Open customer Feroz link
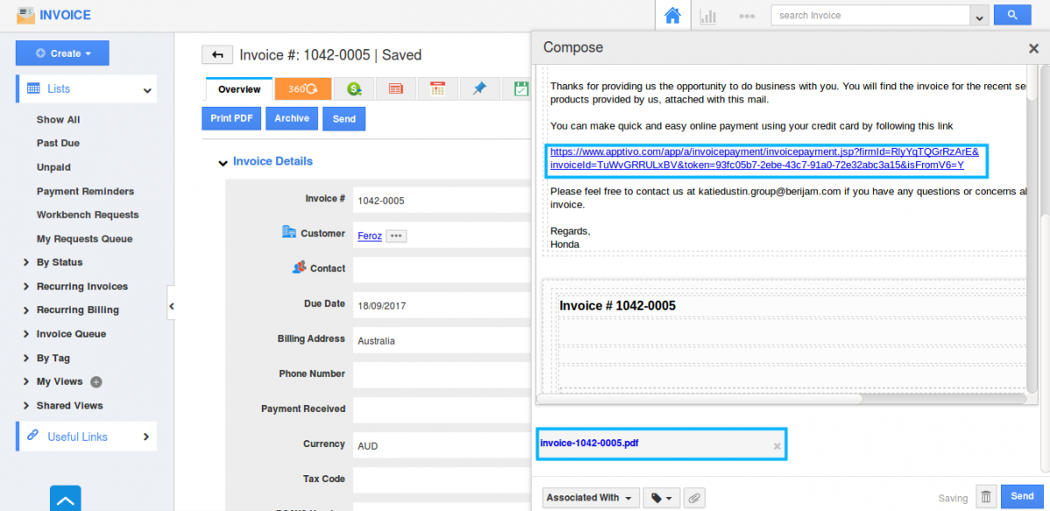This screenshot has width=1050, height=511. tap(370, 235)
